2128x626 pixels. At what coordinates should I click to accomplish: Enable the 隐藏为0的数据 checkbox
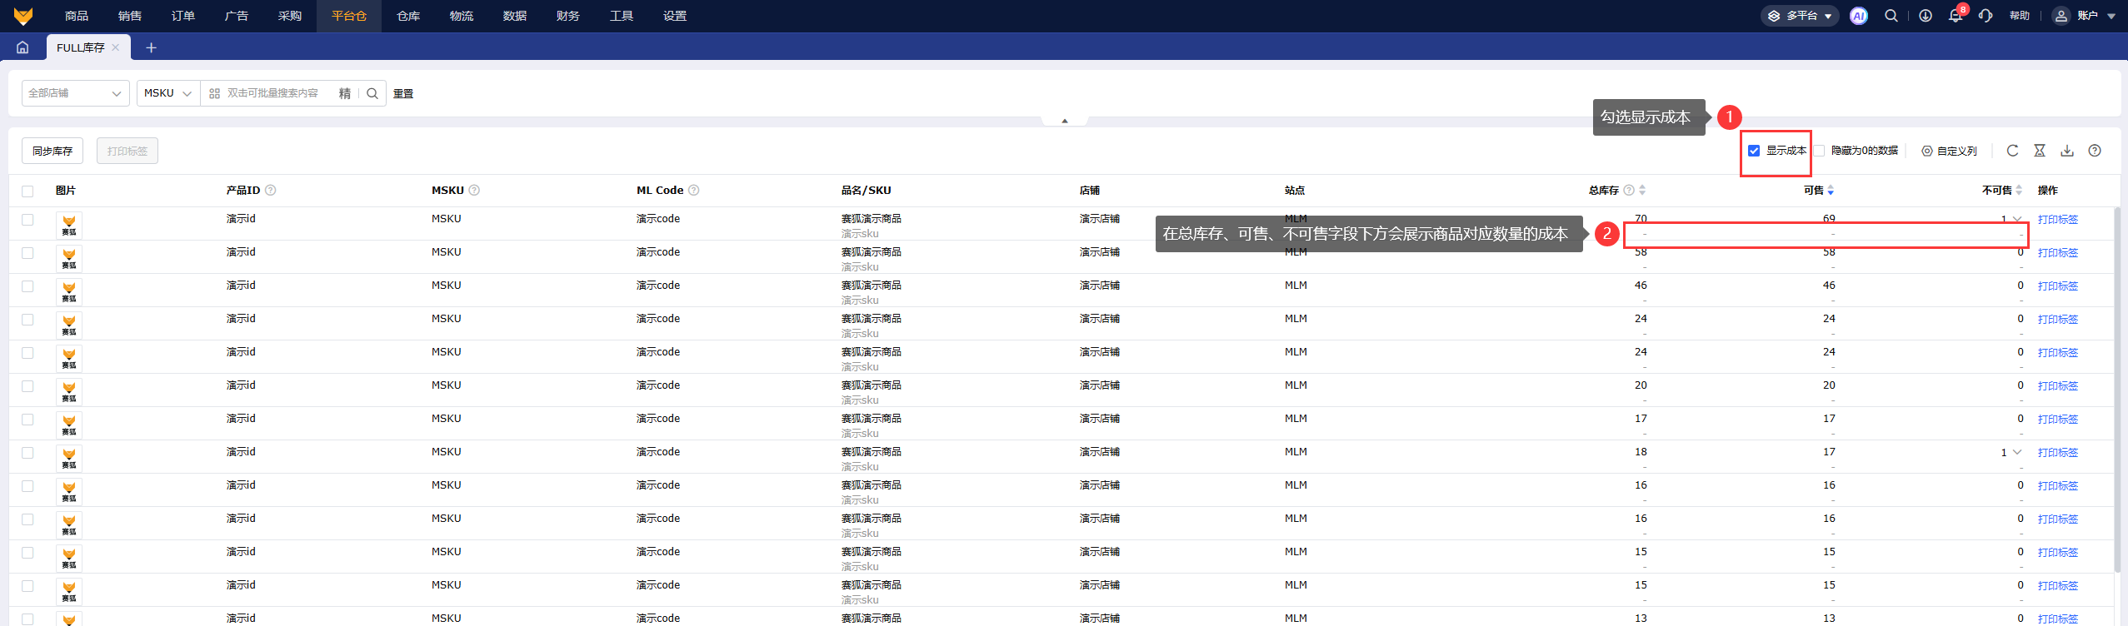[x=1820, y=151]
